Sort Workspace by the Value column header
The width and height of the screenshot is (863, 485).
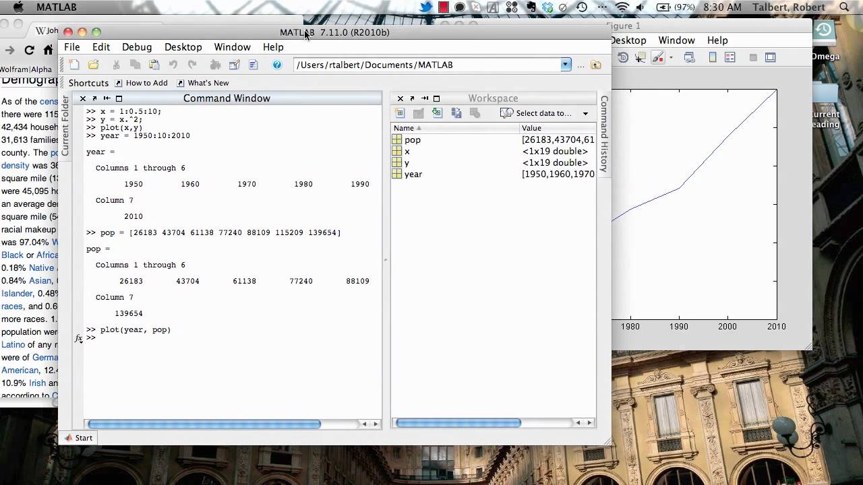click(558, 128)
